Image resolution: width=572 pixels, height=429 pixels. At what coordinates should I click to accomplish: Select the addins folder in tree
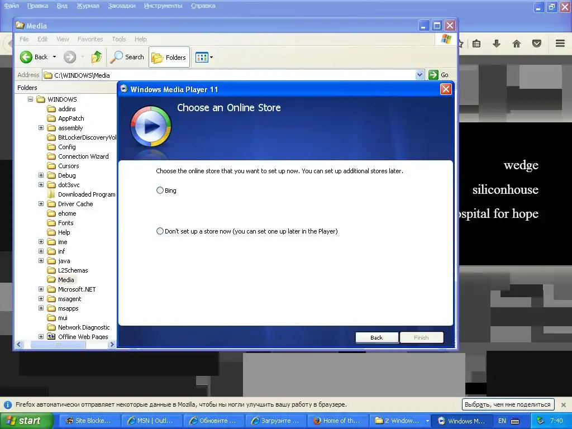click(x=67, y=109)
